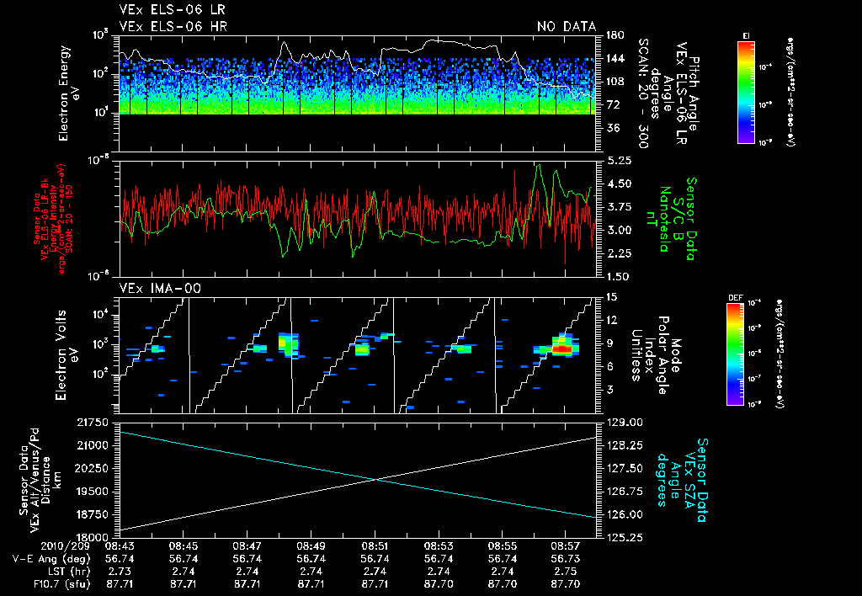The image size is (862, 596).
Task: Click the 08:53 time tick label
Action: click(439, 547)
